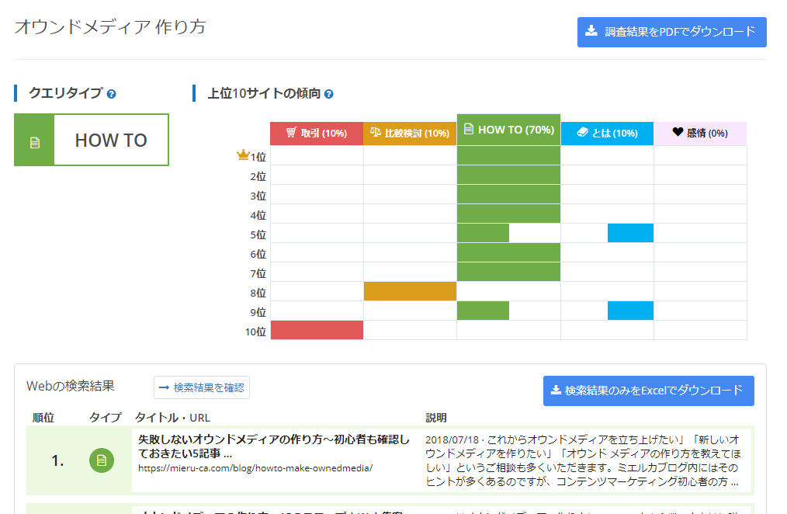Image resolution: width=787 pixels, height=514 pixels.
Task: Open the first result title about 失敗しないオウンドメディア
Action: [273, 446]
